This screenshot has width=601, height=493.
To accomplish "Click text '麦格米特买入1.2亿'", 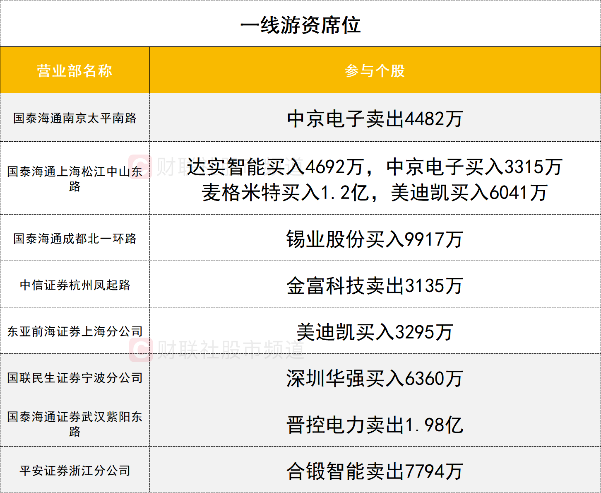I will (285, 193).
